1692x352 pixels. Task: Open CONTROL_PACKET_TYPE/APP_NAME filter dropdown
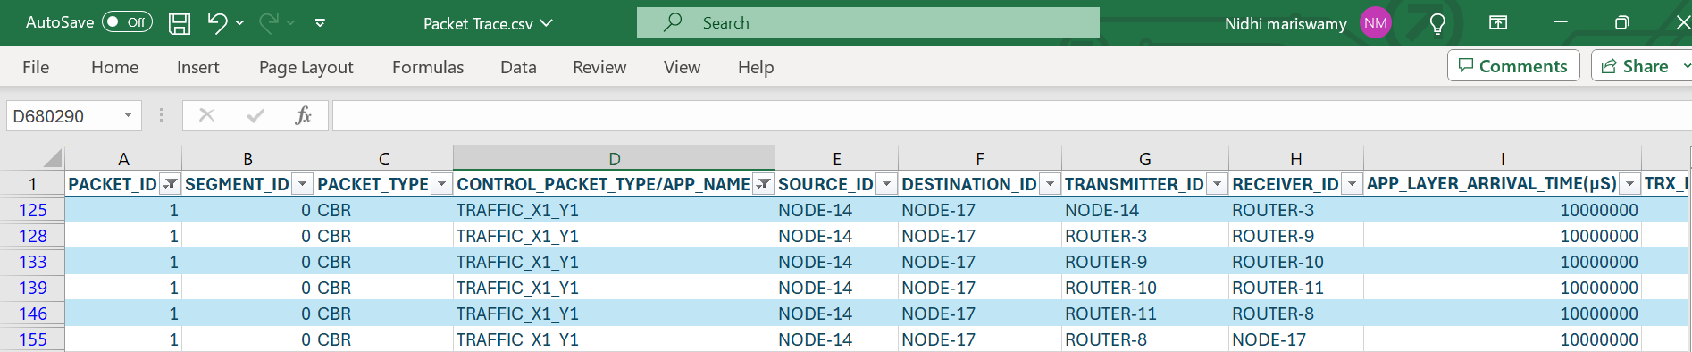[763, 184]
